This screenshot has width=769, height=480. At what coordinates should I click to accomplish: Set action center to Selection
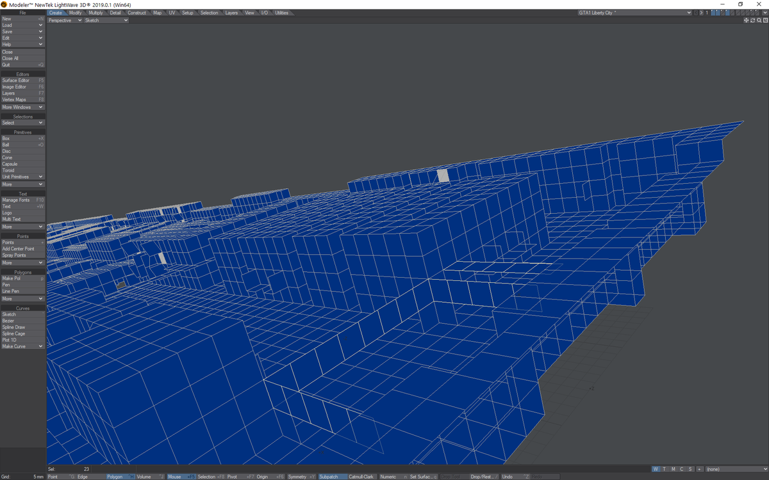(211, 477)
